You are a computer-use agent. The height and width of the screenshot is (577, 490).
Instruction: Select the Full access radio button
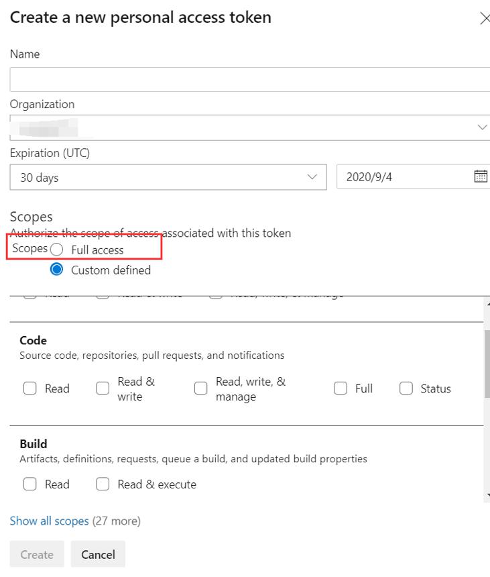pyautogui.click(x=56, y=250)
